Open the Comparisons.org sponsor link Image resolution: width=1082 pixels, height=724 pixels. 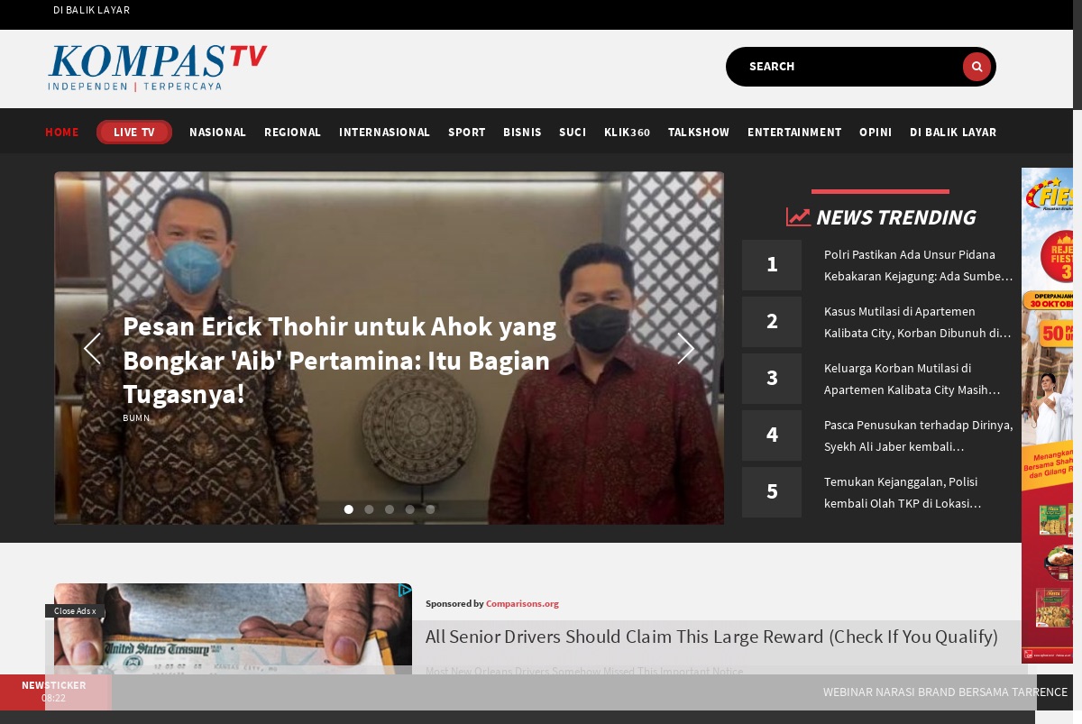[522, 604]
